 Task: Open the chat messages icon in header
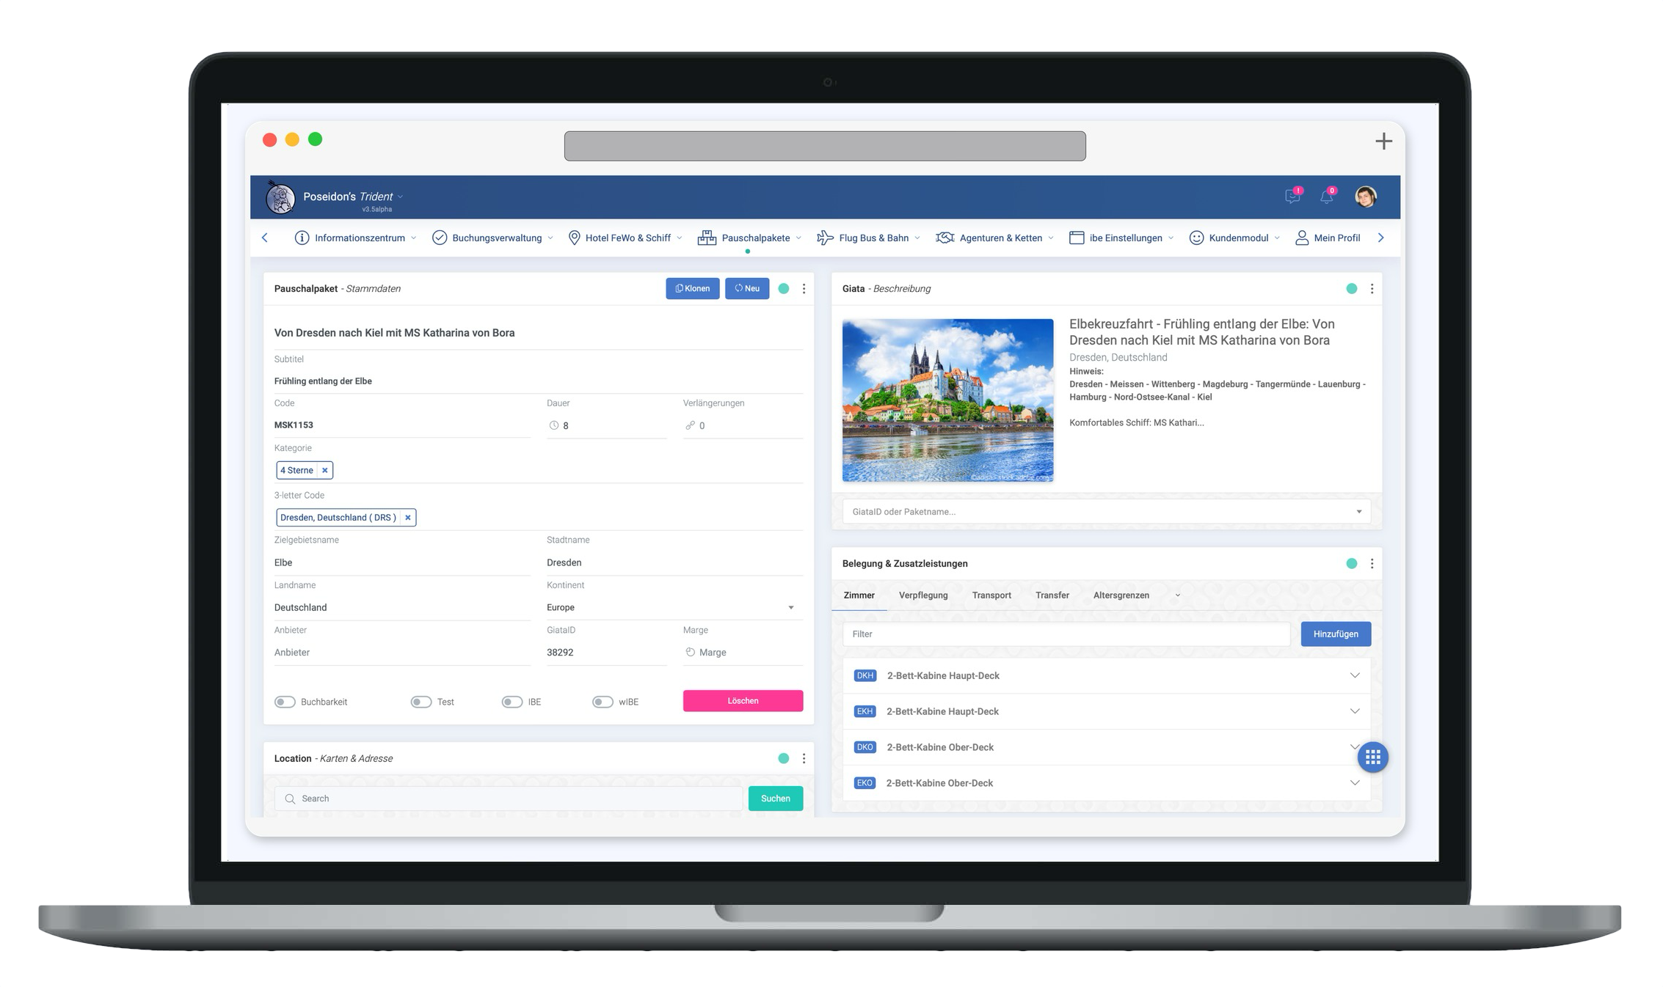point(1292,197)
